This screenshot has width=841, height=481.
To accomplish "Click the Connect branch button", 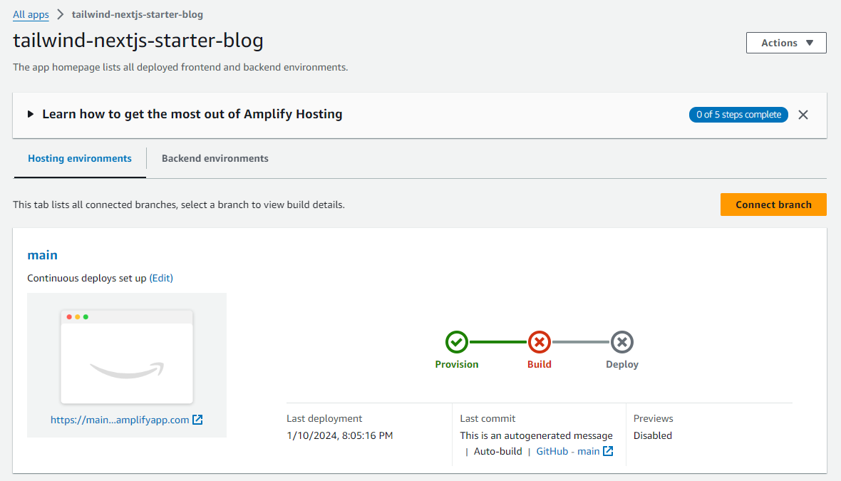I will pos(773,205).
